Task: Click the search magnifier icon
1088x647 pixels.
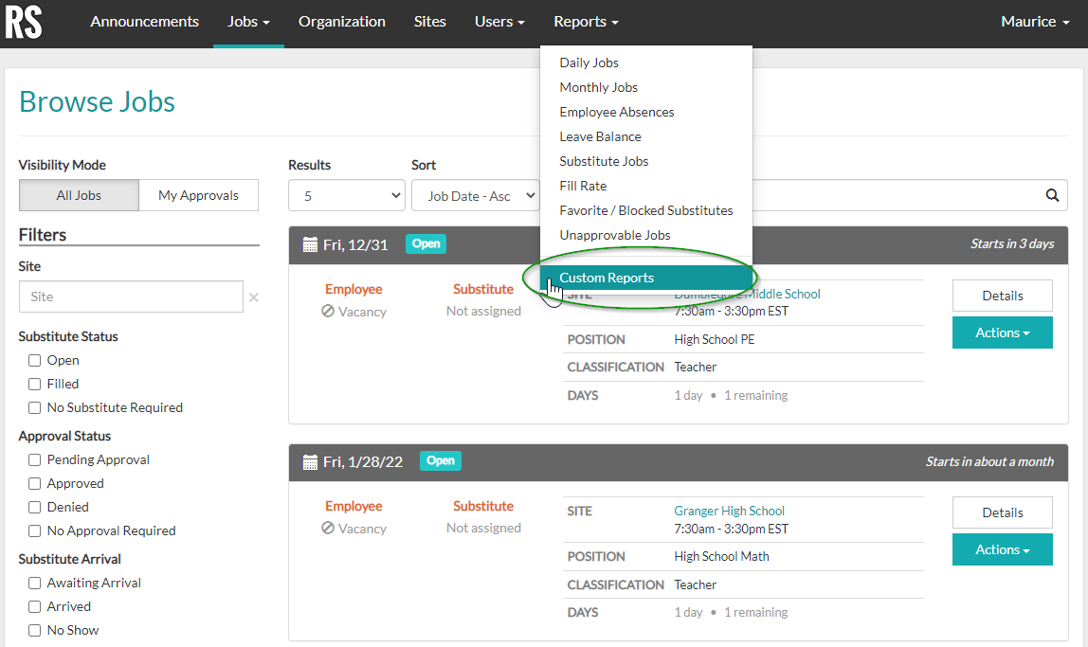Action: (x=1052, y=195)
